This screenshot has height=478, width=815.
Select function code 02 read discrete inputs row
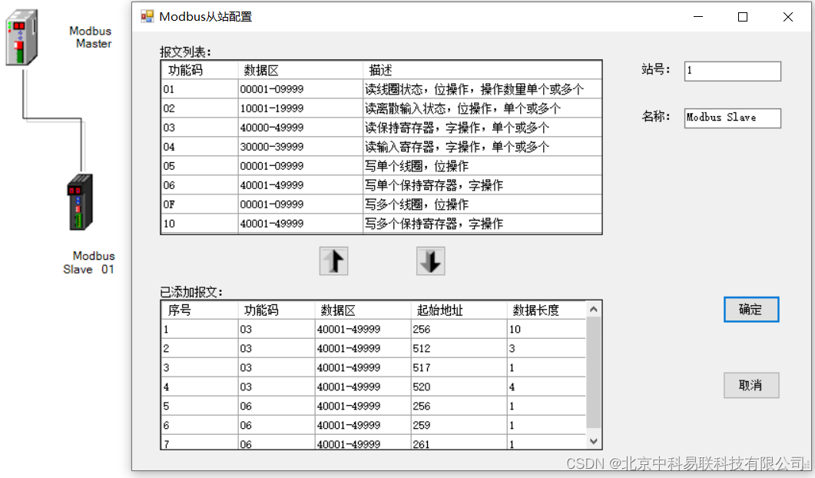382,108
